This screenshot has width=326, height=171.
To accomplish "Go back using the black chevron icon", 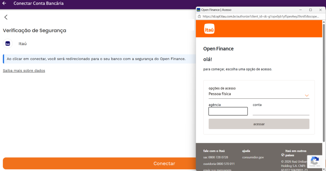I will tap(6, 17).
